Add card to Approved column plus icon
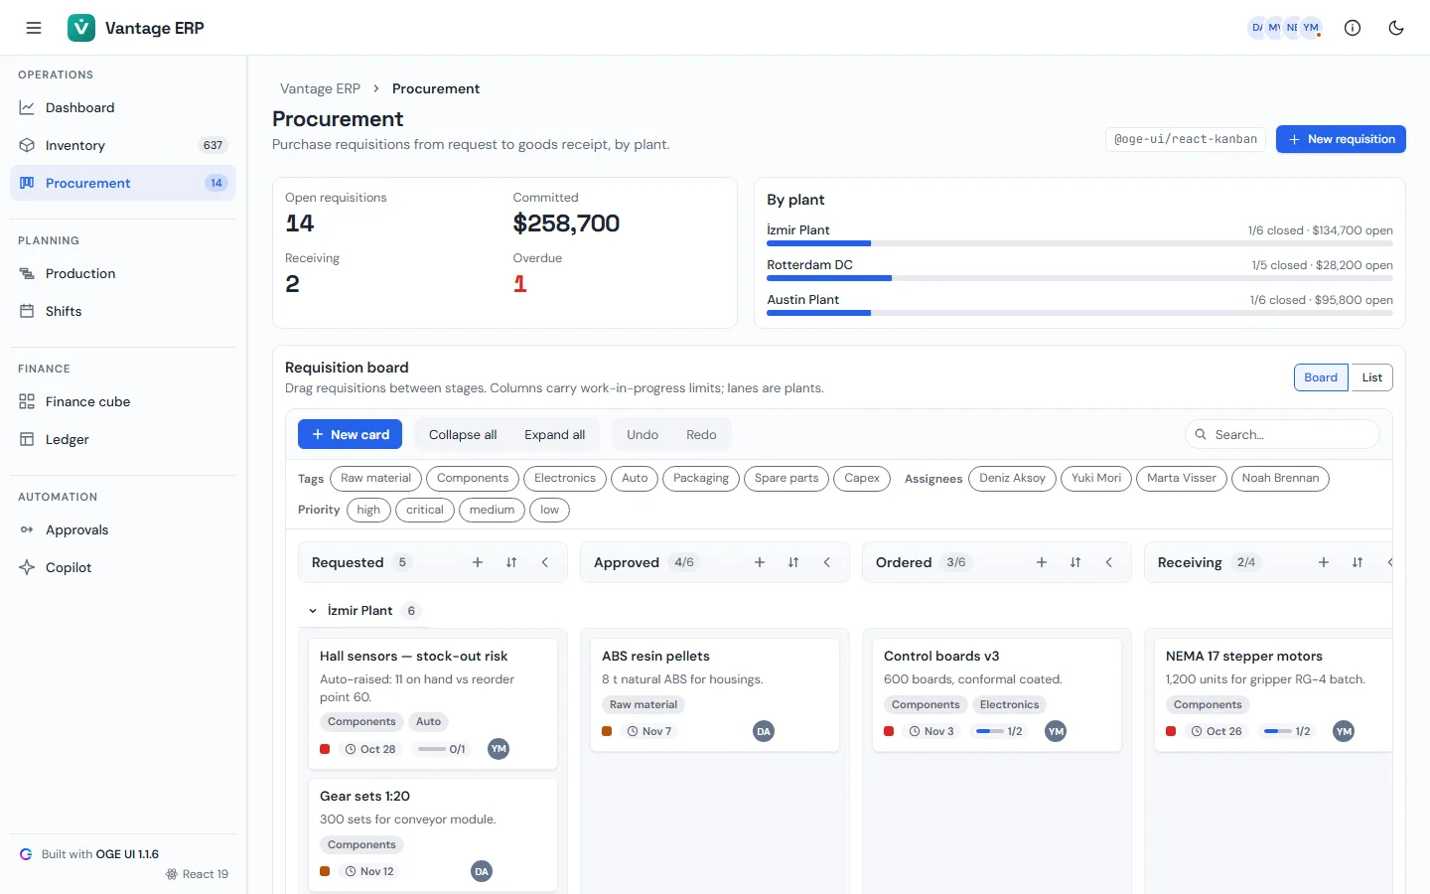The image size is (1430, 894). click(760, 562)
